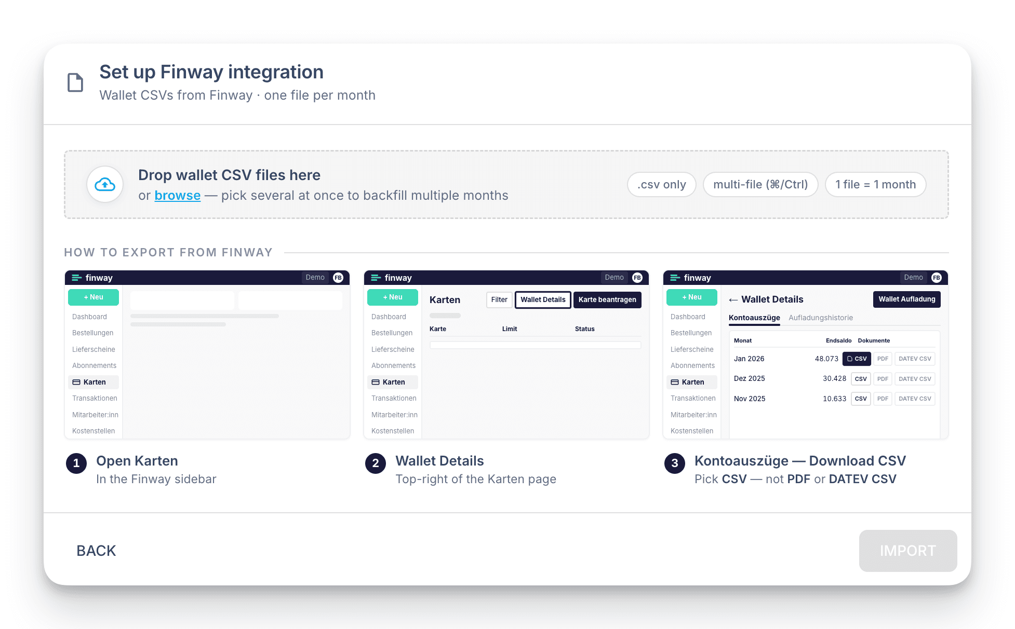Download the CSV for Dez 2025
Image resolution: width=1015 pixels, height=629 pixels.
[861, 379]
